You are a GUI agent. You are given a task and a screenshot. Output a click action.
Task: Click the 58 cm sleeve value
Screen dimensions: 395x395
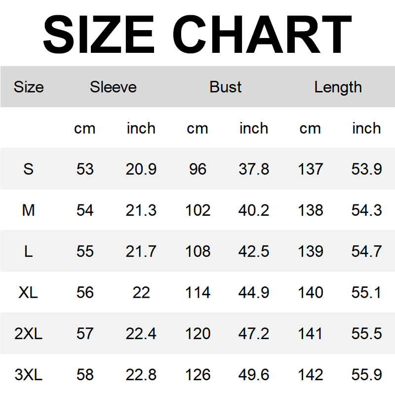(x=85, y=374)
